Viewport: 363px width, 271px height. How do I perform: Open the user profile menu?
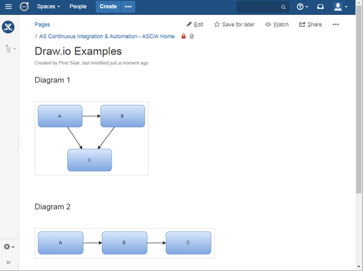pos(340,6)
